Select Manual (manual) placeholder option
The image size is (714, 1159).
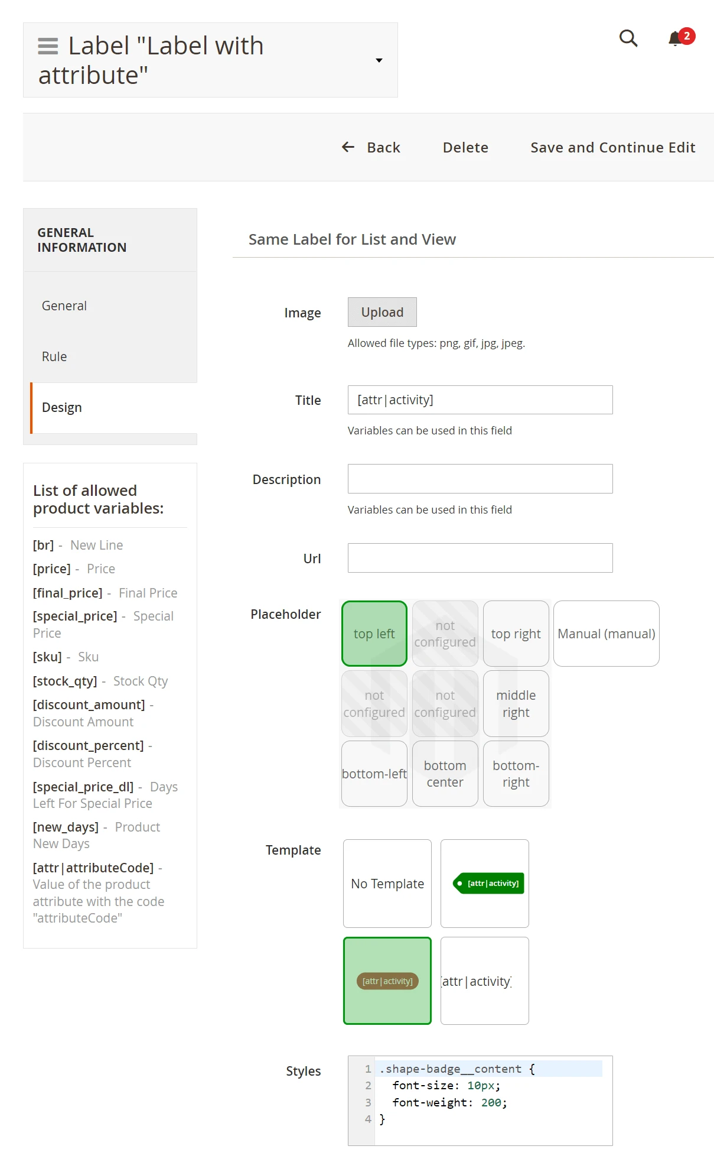606,634
